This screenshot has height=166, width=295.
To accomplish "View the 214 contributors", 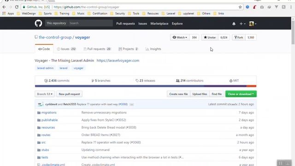I will coord(189,81).
